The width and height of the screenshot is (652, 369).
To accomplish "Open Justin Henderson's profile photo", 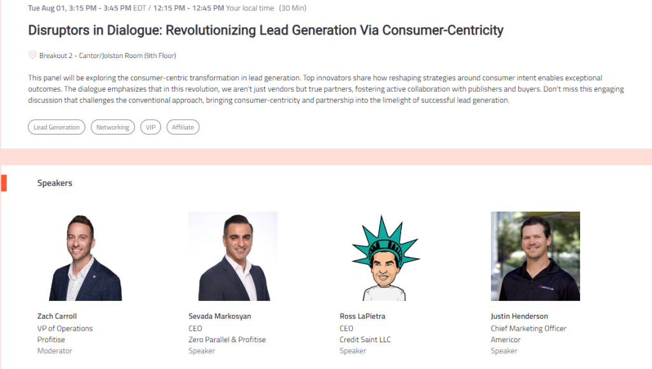I will click(x=535, y=256).
